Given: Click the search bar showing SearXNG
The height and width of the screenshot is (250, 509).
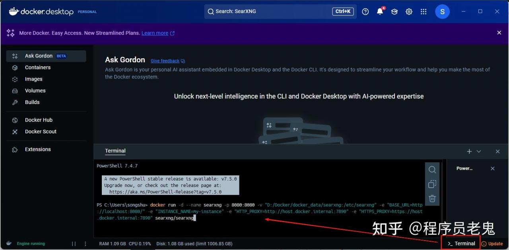Looking at the screenshot, I should pos(280,12).
